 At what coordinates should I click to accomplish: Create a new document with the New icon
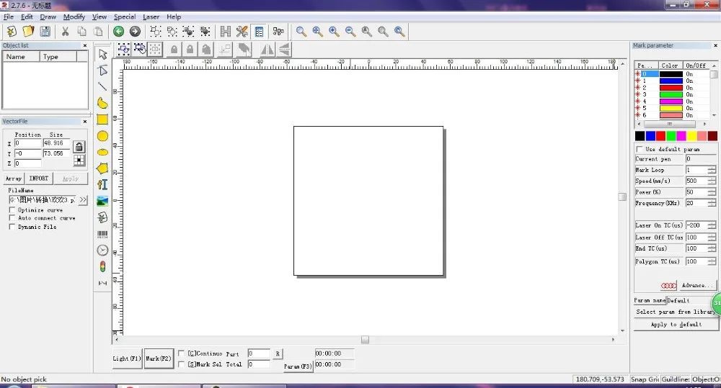coord(12,31)
